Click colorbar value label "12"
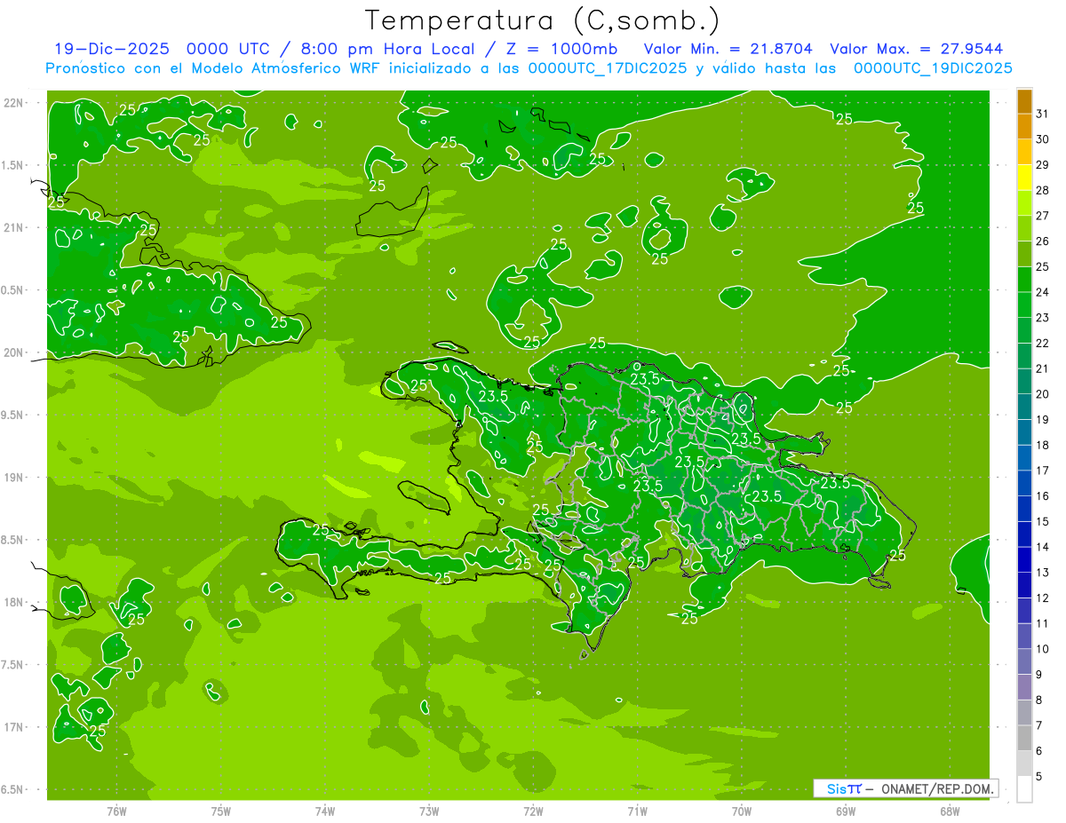 point(1042,597)
